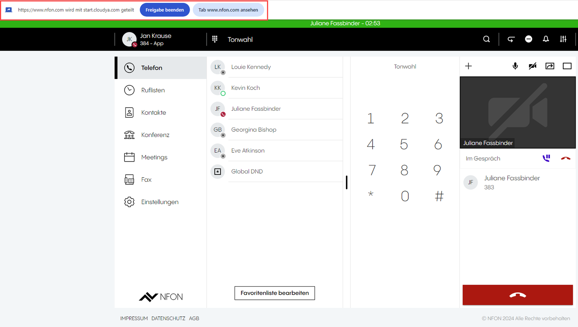Click the screen share icon

(550, 66)
